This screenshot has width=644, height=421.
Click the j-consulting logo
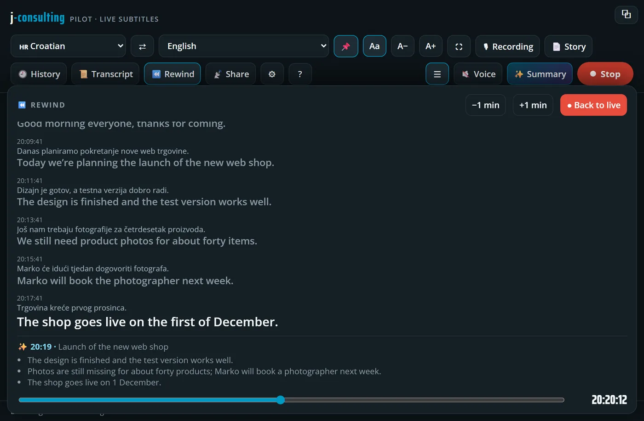click(x=38, y=18)
